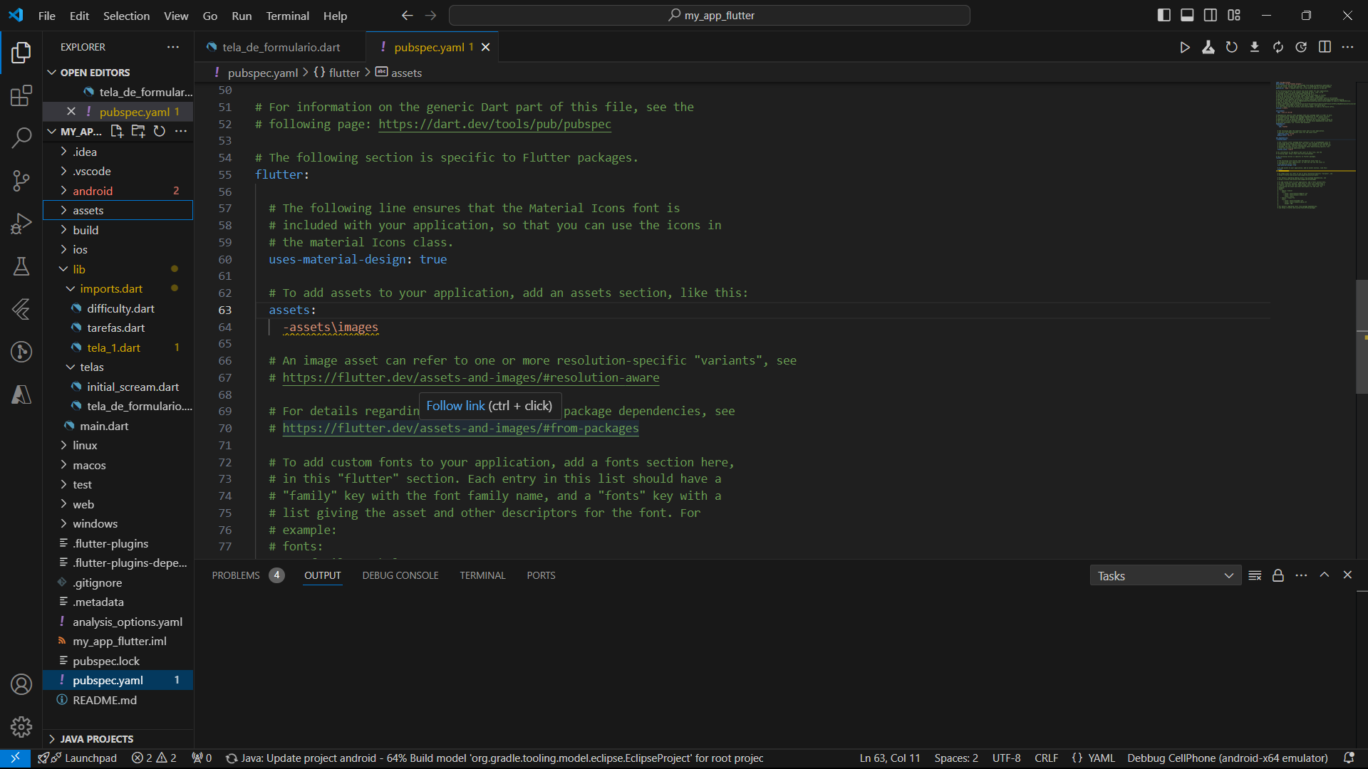Open the Accounts menu icon
Image resolution: width=1368 pixels, height=769 pixels.
pyautogui.click(x=21, y=684)
